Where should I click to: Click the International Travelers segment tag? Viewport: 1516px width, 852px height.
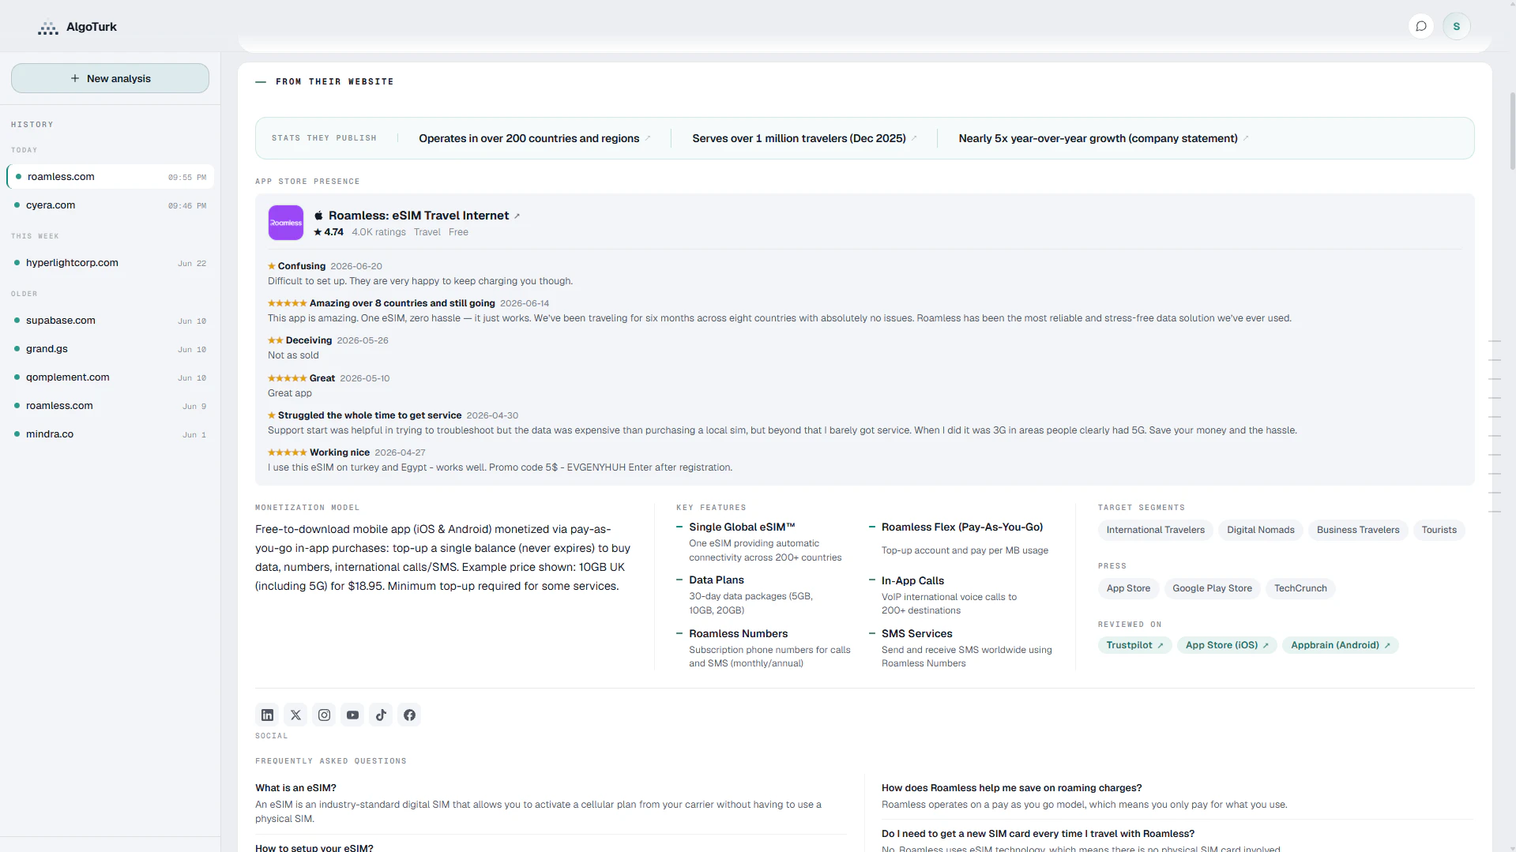point(1155,530)
